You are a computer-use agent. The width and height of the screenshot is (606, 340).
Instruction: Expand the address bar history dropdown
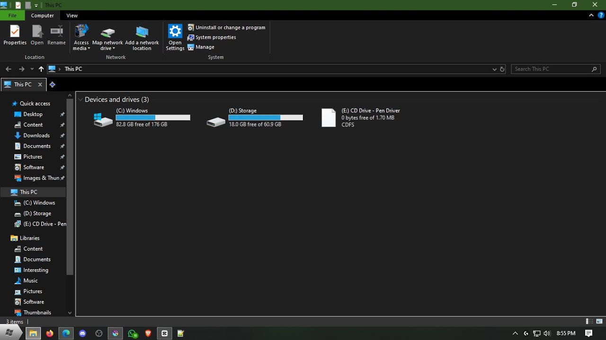pyautogui.click(x=495, y=69)
